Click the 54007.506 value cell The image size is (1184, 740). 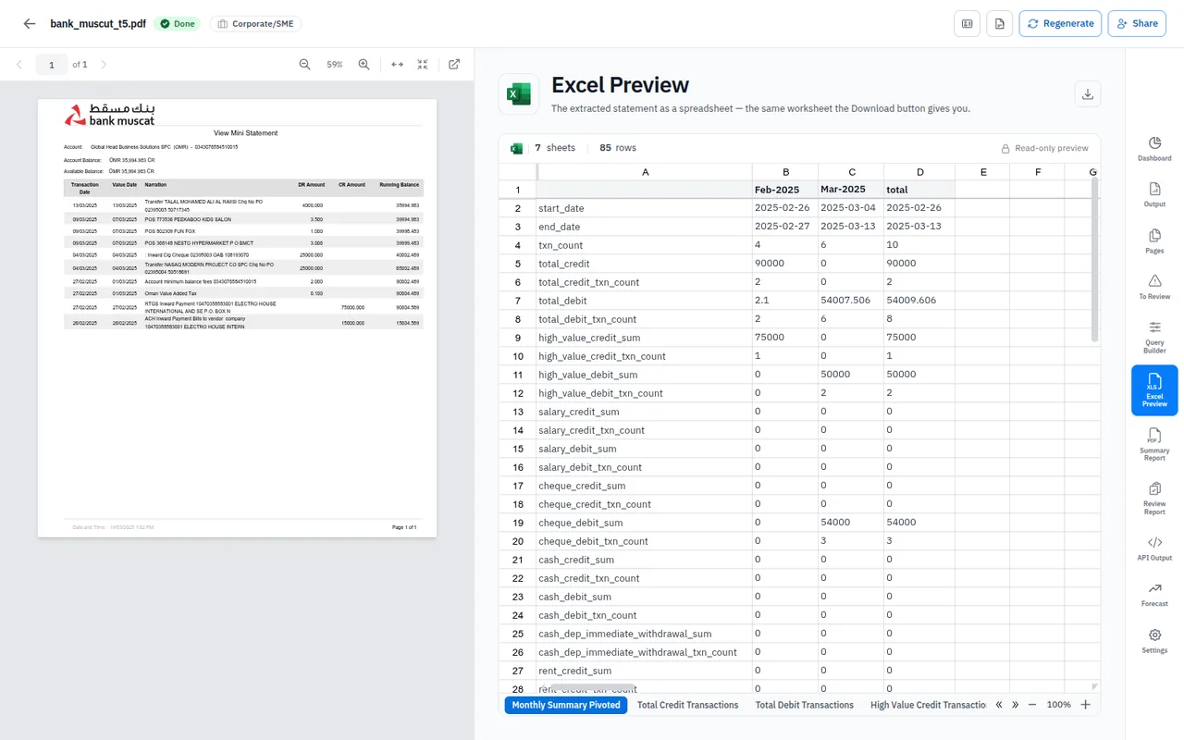click(851, 301)
